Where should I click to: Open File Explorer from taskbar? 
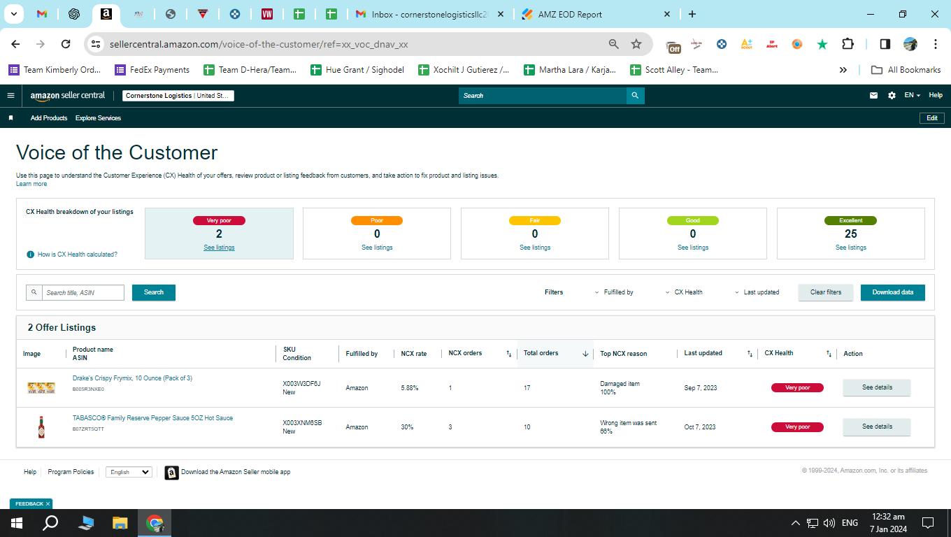pos(120,523)
